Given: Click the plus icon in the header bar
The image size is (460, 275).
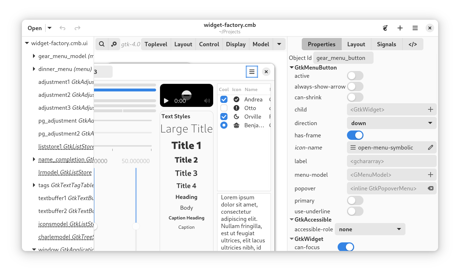Looking at the screenshot, I should (400, 28).
